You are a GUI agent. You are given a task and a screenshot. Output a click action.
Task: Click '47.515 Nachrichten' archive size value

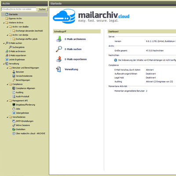[x=155, y=51]
